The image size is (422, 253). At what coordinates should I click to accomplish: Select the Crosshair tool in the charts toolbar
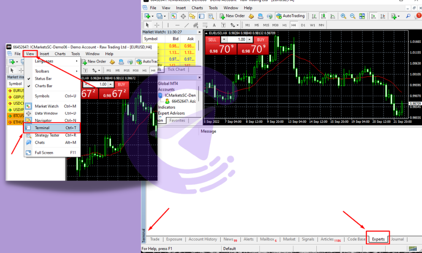(157, 25)
